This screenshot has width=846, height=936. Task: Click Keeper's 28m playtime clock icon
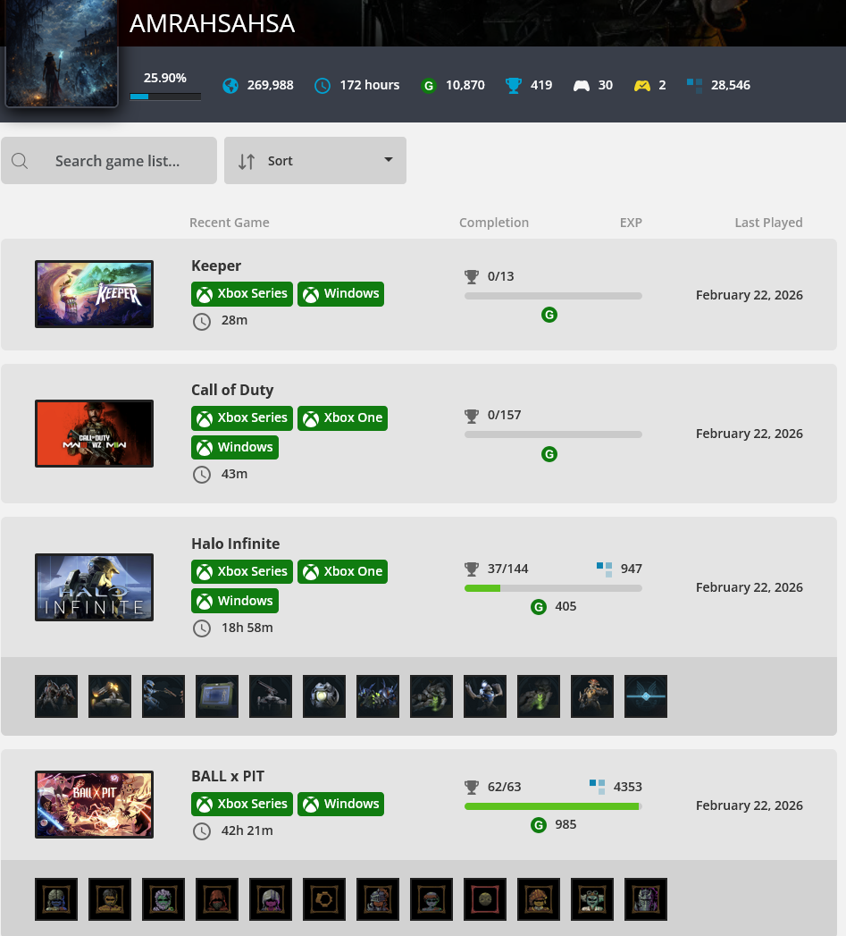click(202, 321)
